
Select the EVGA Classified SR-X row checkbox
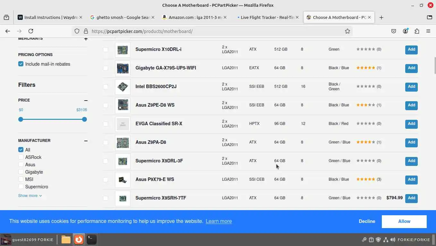[105, 124]
